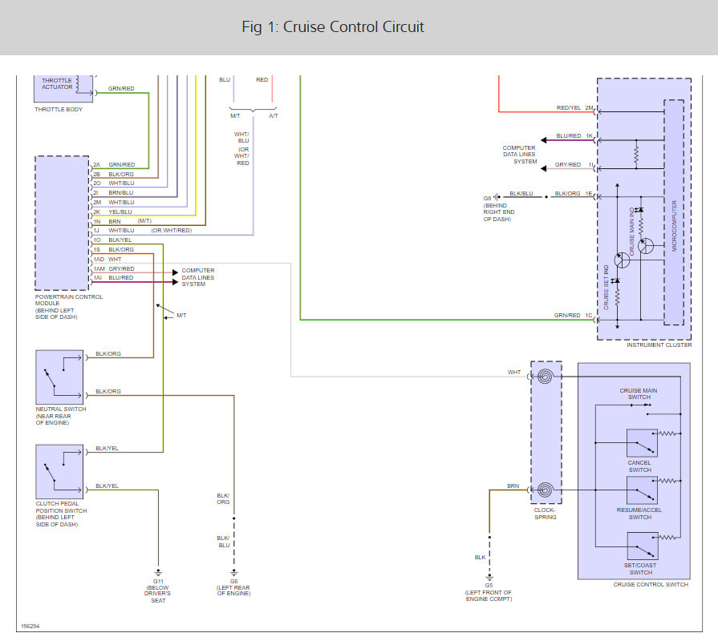The image size is (718, 637).
Task: Click the MICROCOMPUTER block
Action: (674, 212)
